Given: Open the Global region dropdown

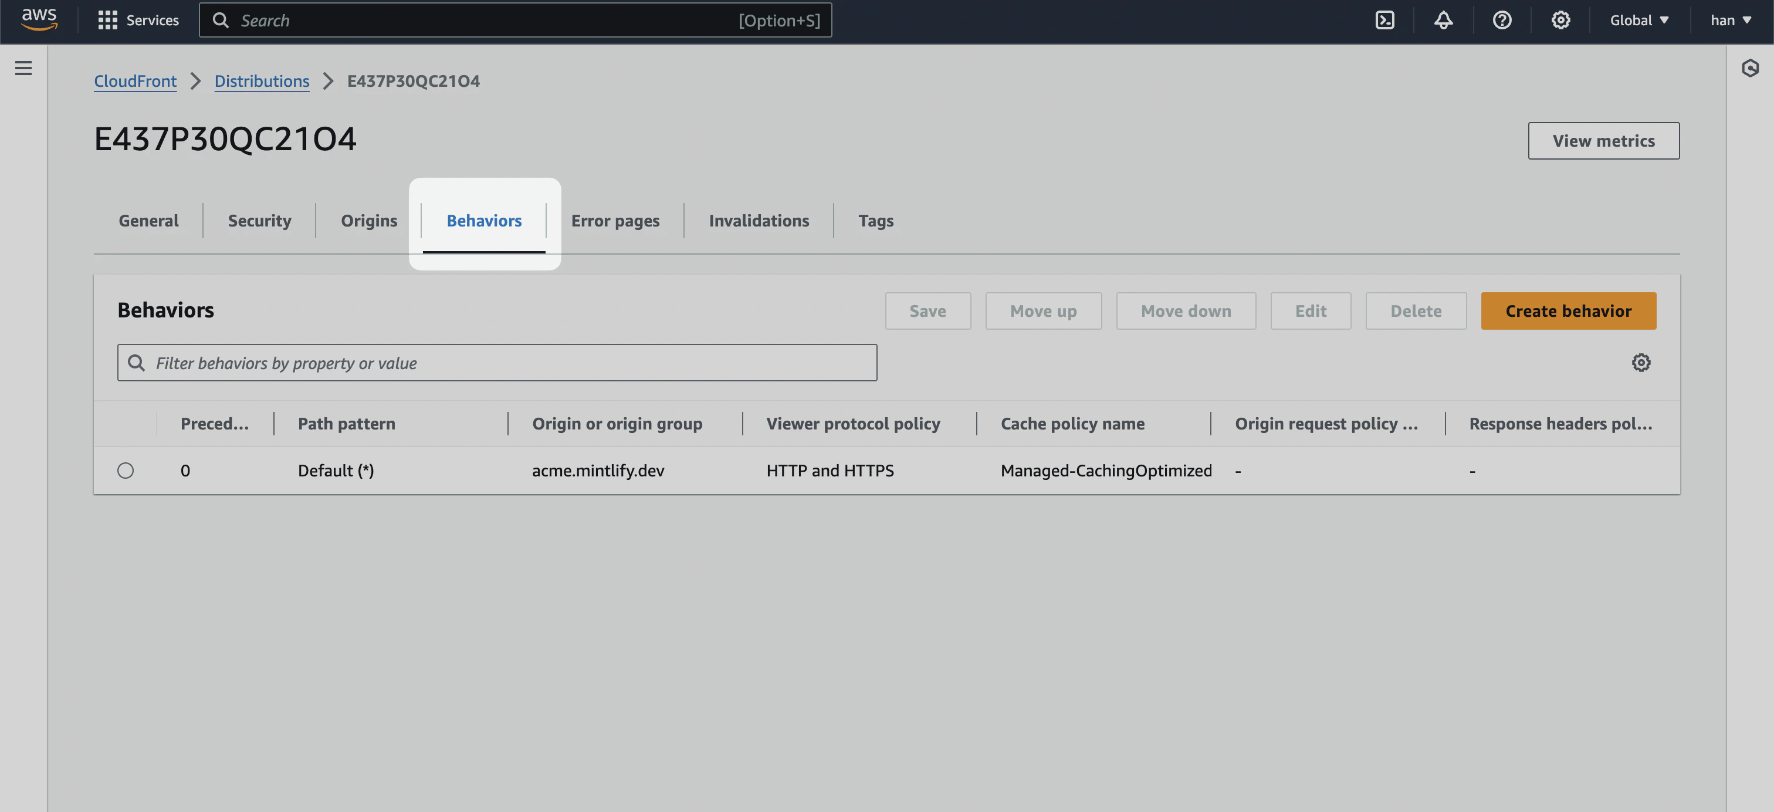Looking at the screenshot, I should tap(1639, 20).
